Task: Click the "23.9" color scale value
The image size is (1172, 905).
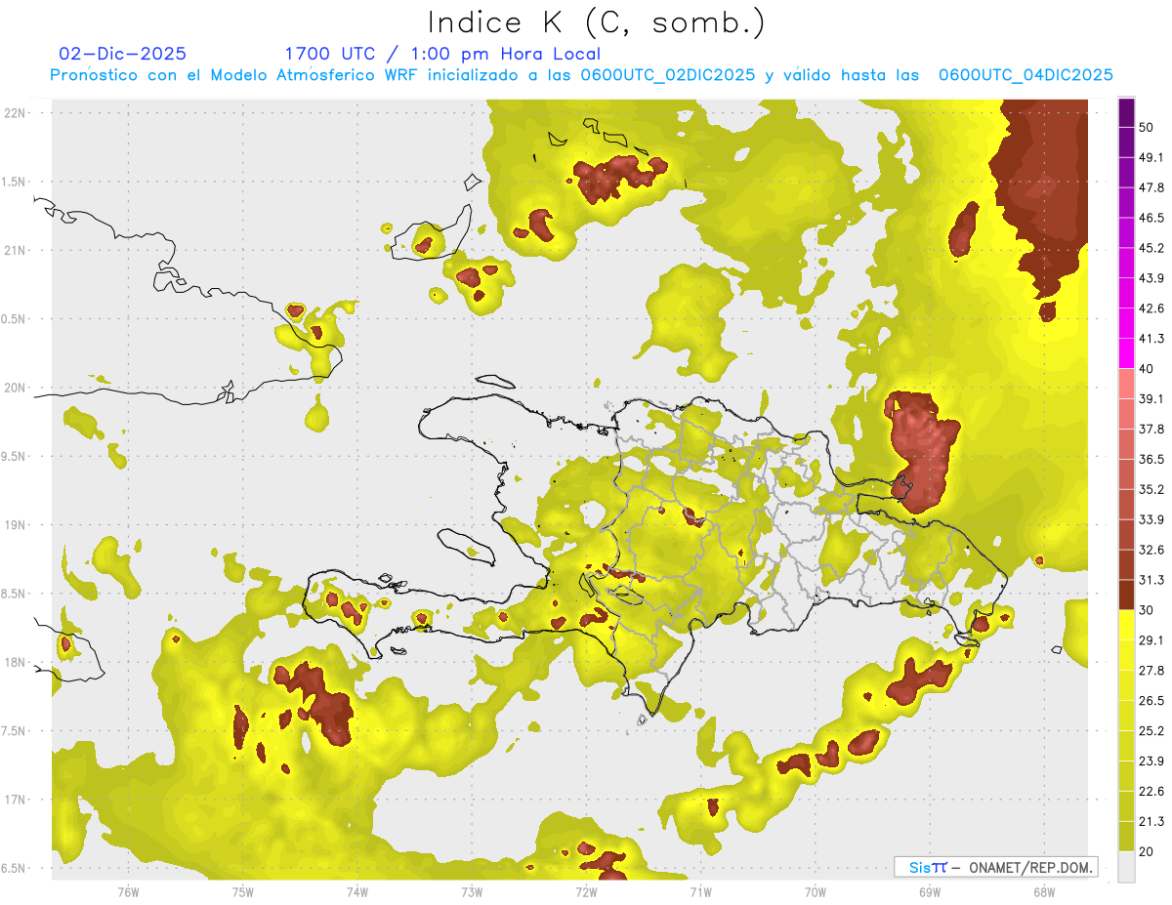Action: (x=1151, y=761)
